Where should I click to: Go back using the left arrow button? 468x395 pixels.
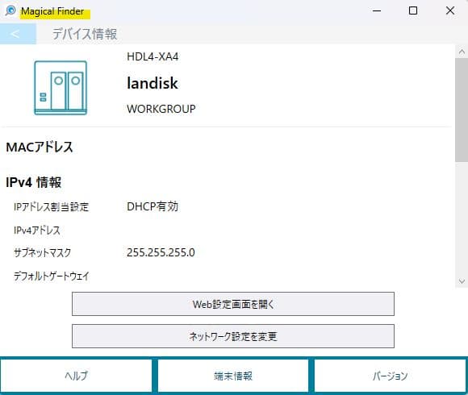click(18, 34)
